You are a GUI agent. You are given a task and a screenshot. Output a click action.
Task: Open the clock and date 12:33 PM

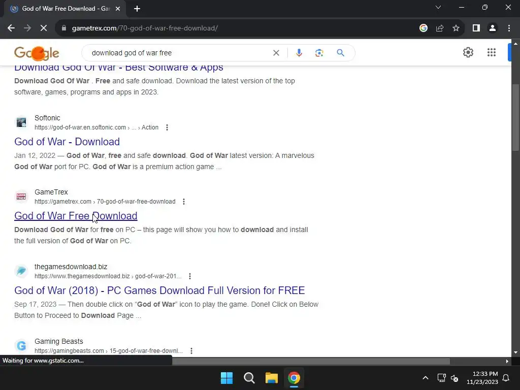coord(482,378)
